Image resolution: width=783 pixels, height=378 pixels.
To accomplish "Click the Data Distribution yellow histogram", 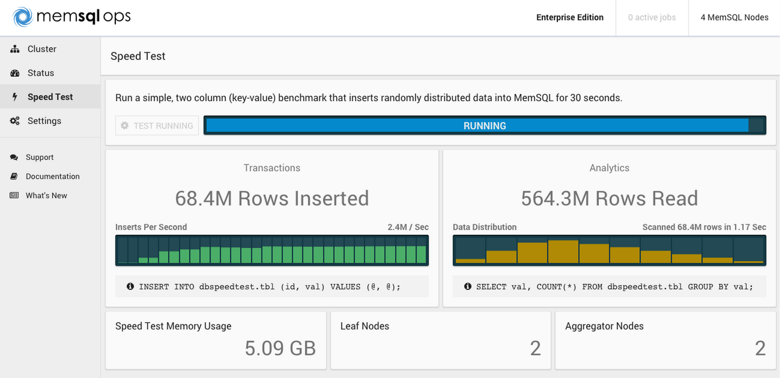I will point(609,250).
